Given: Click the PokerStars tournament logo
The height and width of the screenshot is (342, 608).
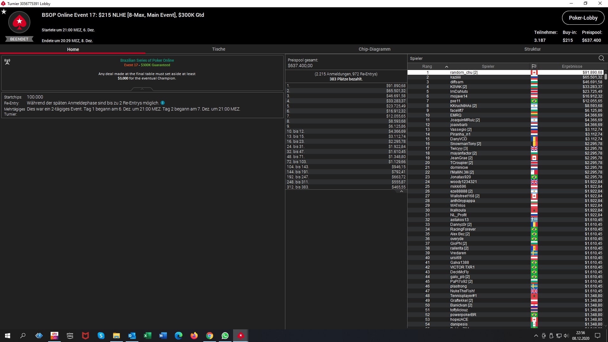Looking at the screenshot, I should pos(19,22).
